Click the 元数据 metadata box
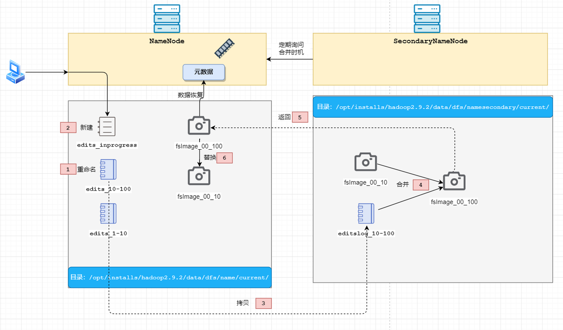The image size is (563, 330). tap(204, 72)
